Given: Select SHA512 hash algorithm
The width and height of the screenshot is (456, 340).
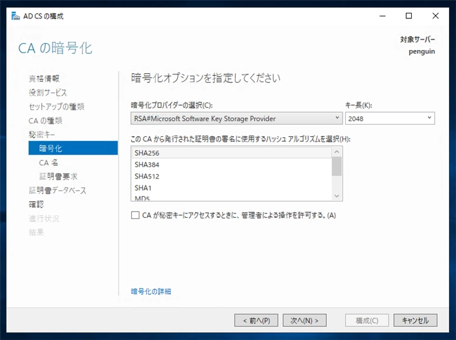Looking at the screenshot, I should tap(232, 176).
